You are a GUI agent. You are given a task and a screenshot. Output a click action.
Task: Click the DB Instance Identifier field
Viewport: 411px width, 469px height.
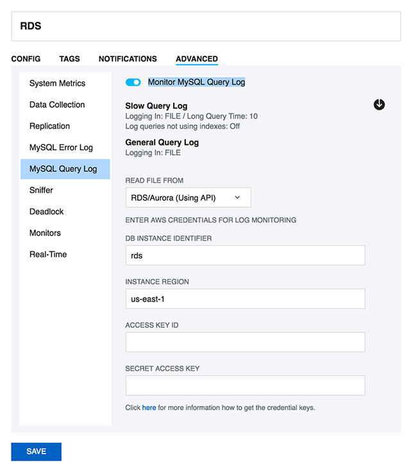tap(245, 255)
